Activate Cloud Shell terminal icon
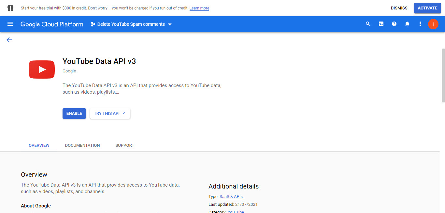The image size is (445, 213). (x=381, y=24)
